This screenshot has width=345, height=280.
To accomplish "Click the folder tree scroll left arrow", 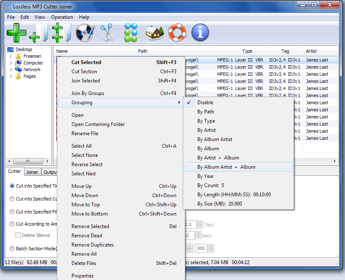I will pyautogui.click(x=9, y=161).
